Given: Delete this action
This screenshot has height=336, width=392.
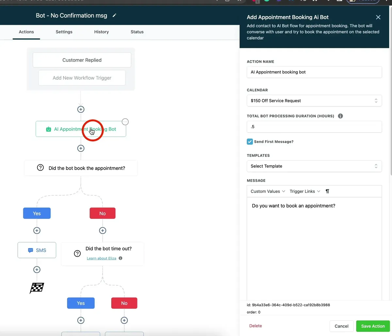Looking at the screenshot, I should pos(255,326).
